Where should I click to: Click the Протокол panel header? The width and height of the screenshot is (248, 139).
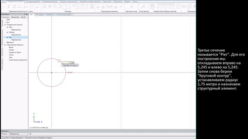coord(98,131)
